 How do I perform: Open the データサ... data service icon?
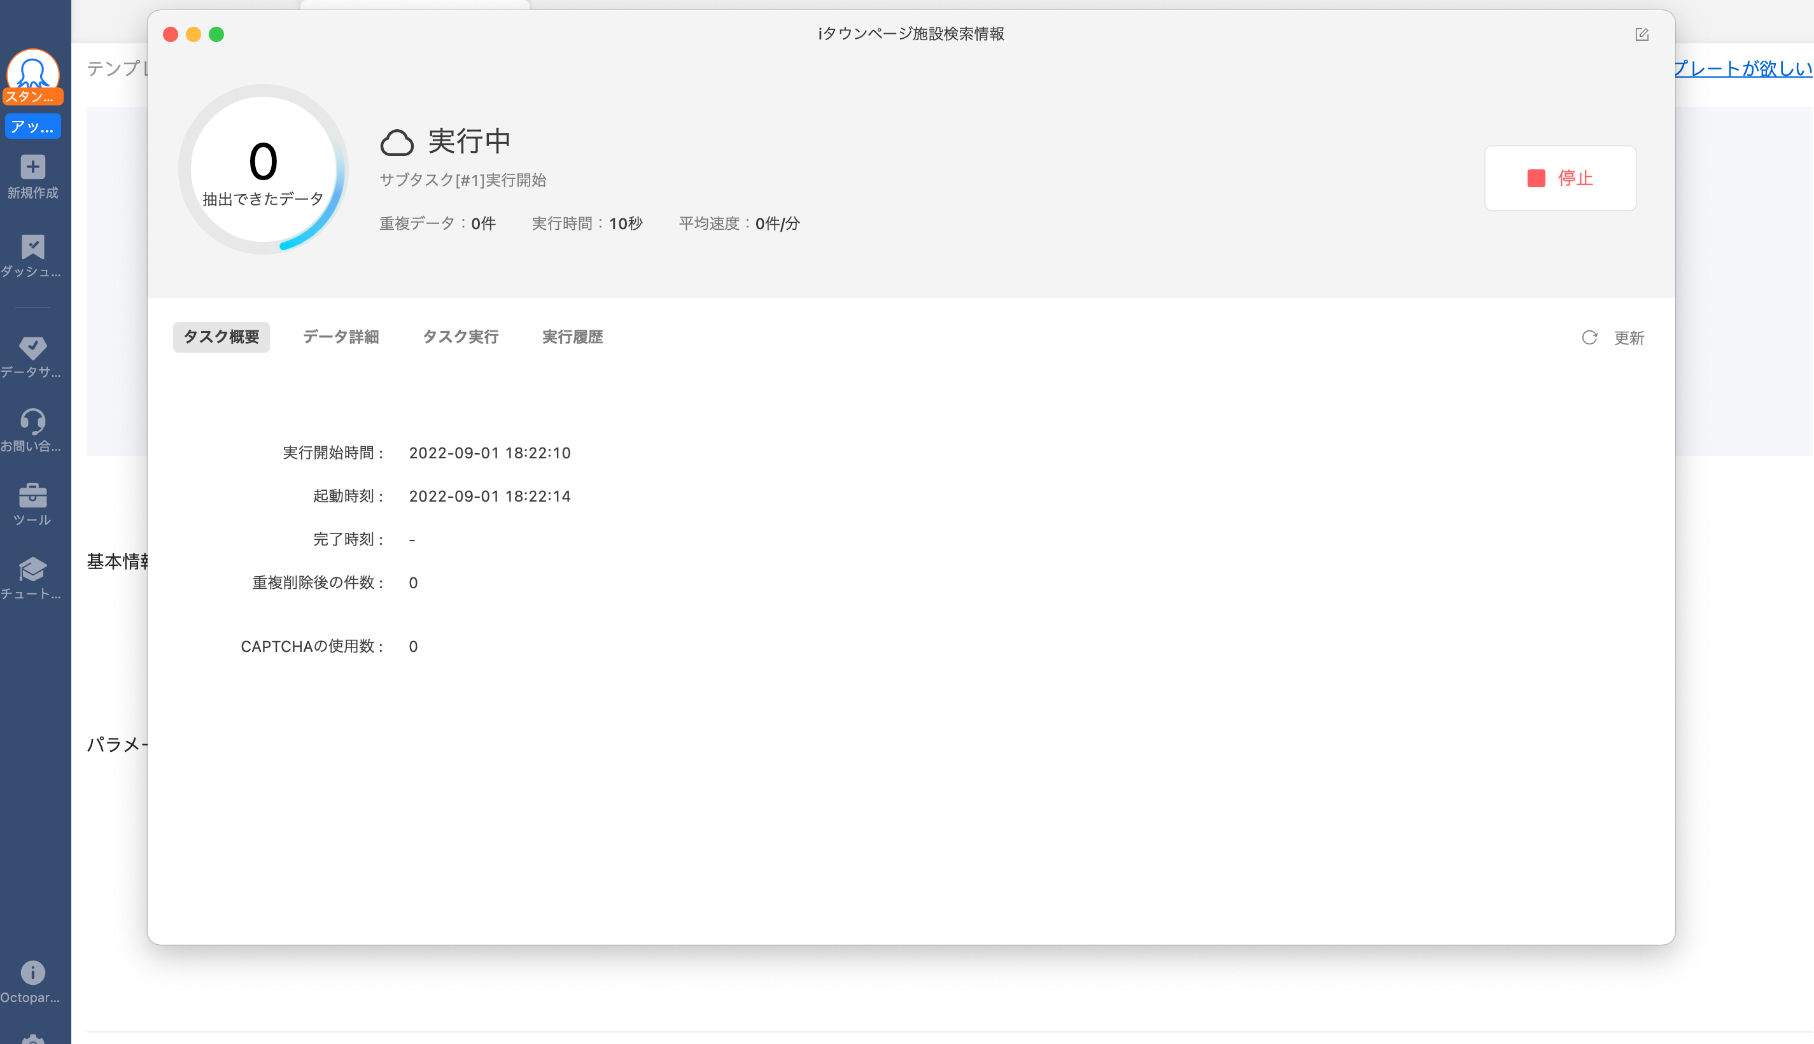click(32, 348)
